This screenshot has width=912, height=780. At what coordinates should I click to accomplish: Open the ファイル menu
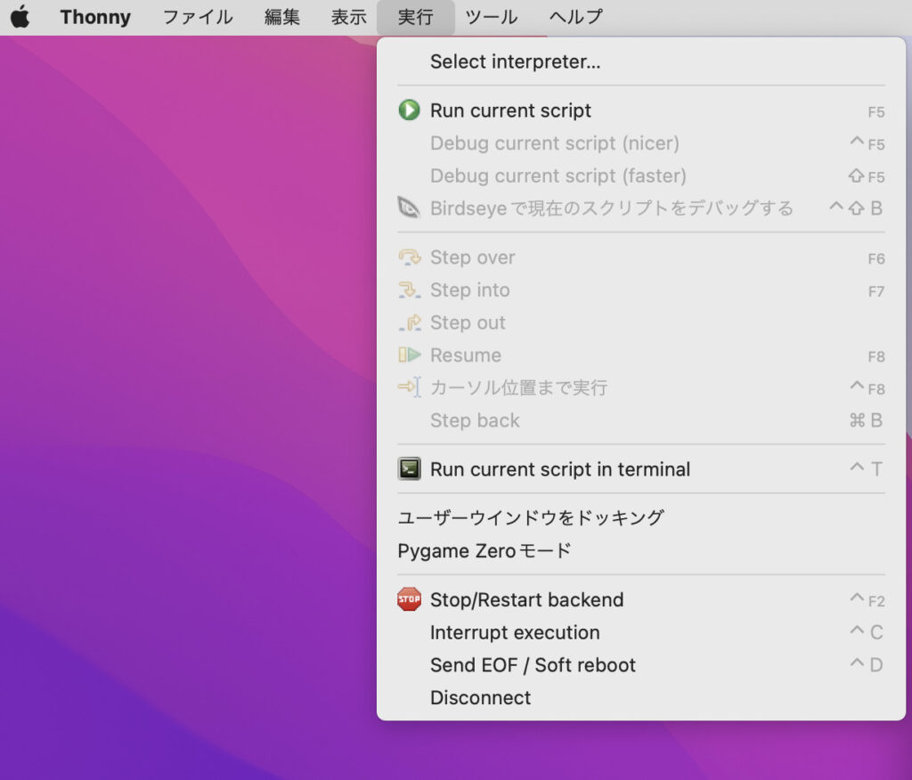pos(198,17)
